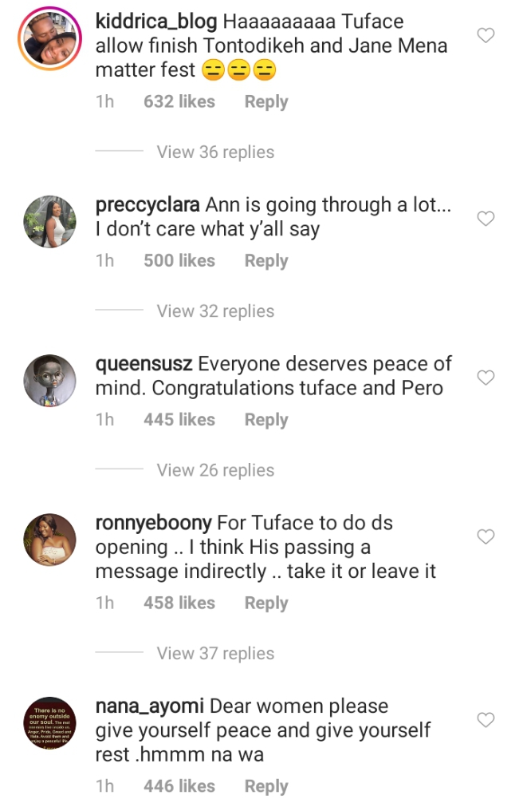Open the ronnyeboony username link

tap(153, 524)
